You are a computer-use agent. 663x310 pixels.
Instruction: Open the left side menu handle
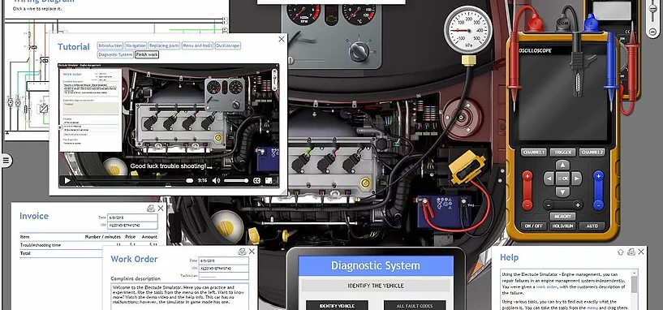coord(6,161)
